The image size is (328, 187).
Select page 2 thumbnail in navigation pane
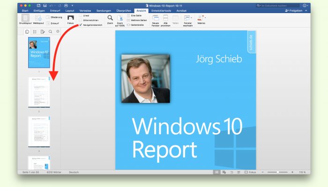(39, 92)
